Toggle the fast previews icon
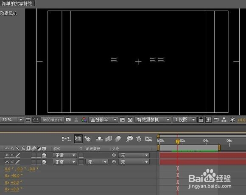 208,120
